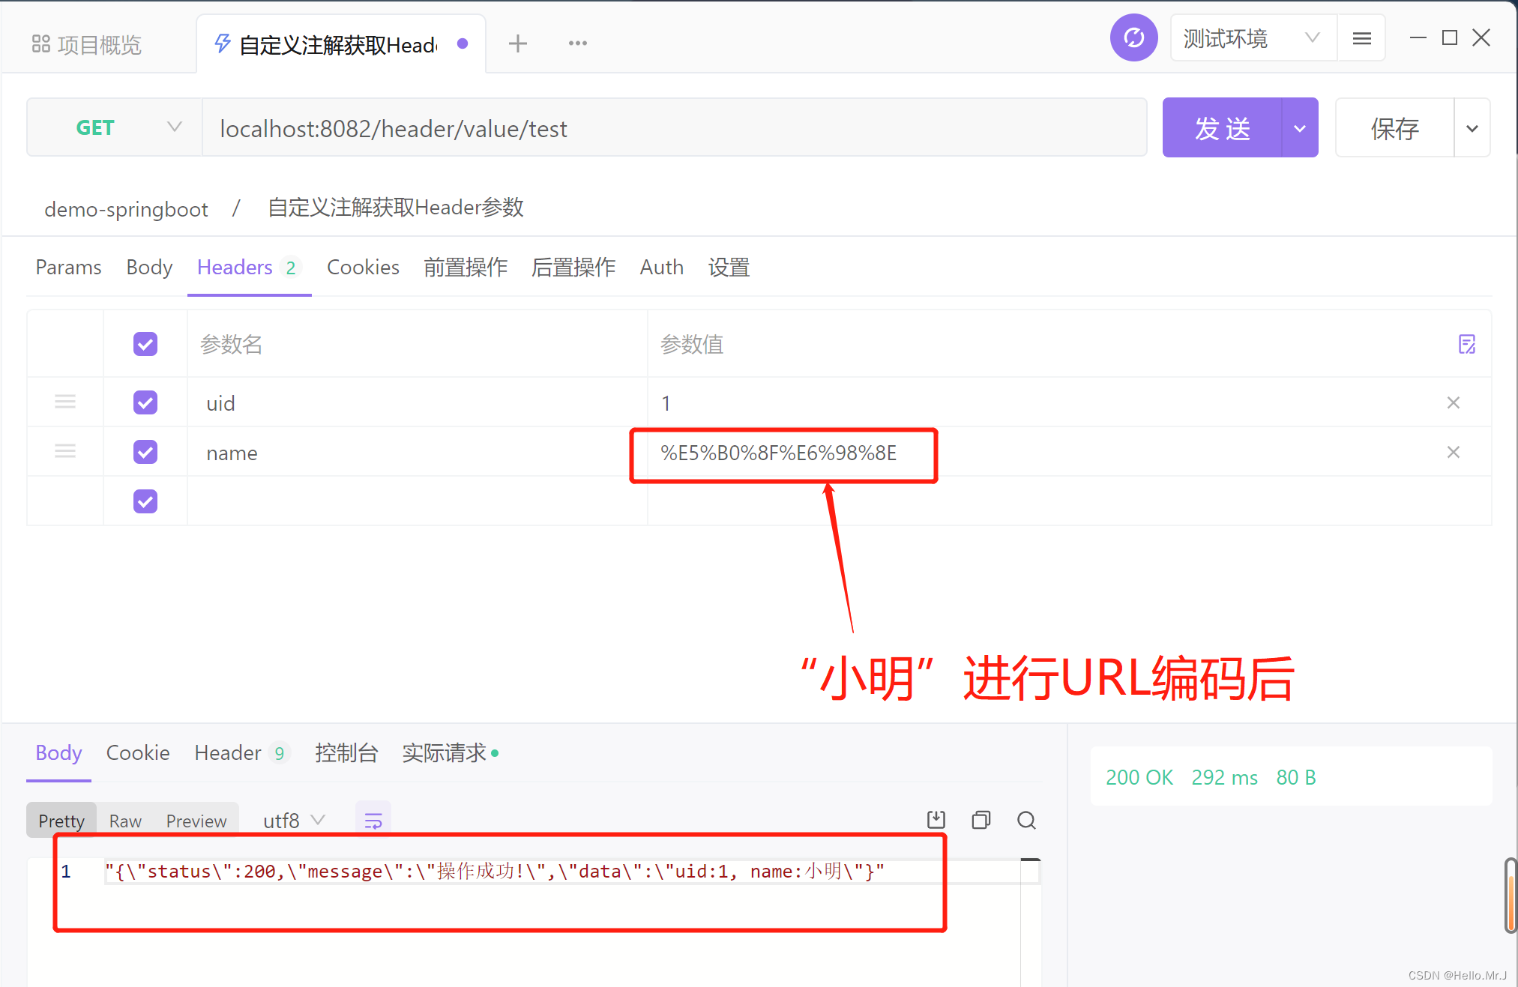Open the 控制台 console tab
Screen dimensions: 1518x987
(346, 752)
